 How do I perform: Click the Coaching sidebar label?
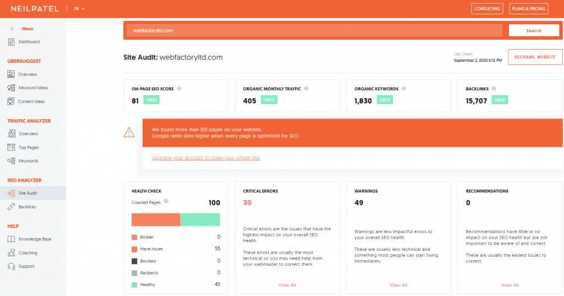pyautogui.click(x=28, y=253)
